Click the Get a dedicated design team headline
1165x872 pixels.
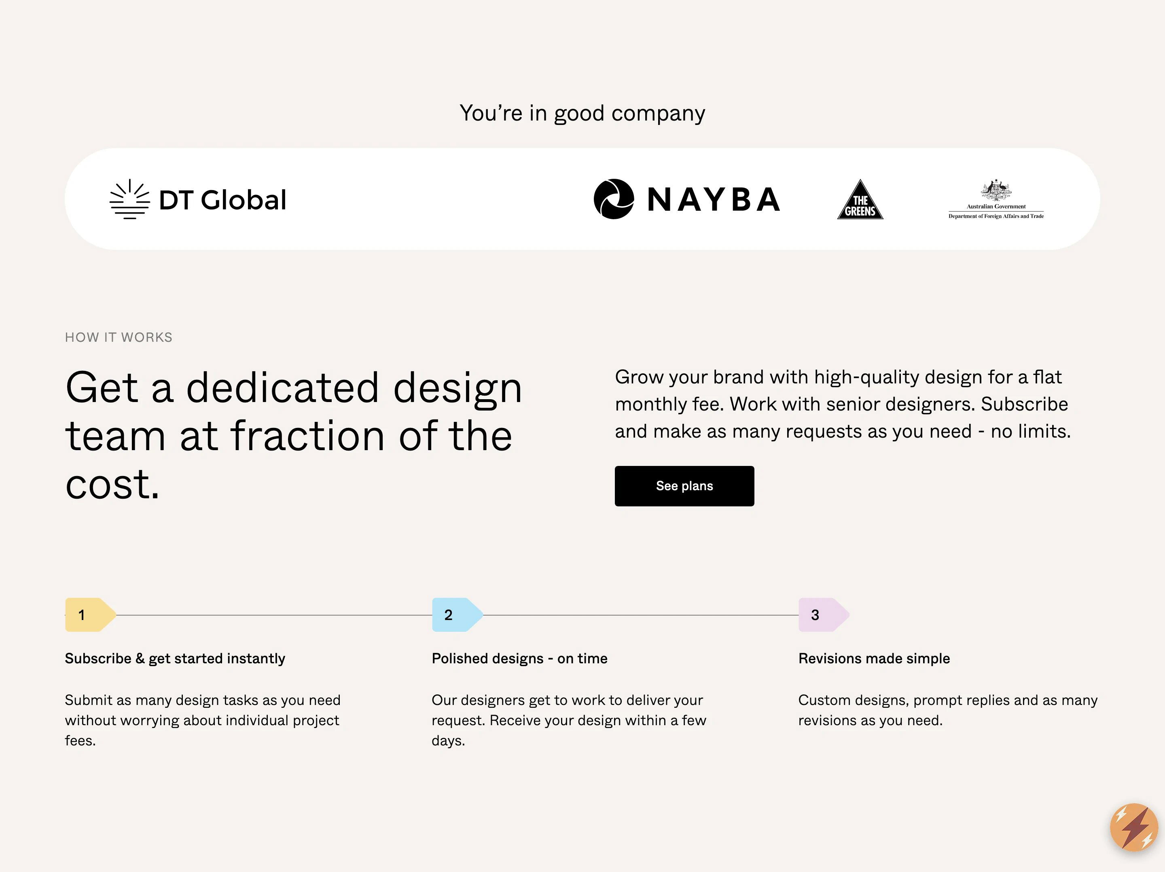[294, 435]
